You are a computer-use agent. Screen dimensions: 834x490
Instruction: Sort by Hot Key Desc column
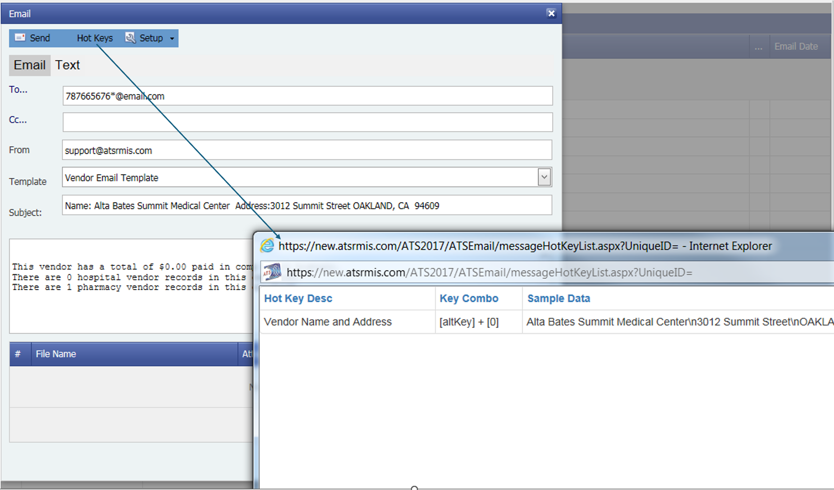click(298, 298)
